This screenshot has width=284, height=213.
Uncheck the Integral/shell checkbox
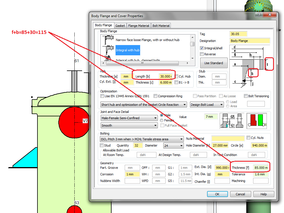[x=202, y=48]
